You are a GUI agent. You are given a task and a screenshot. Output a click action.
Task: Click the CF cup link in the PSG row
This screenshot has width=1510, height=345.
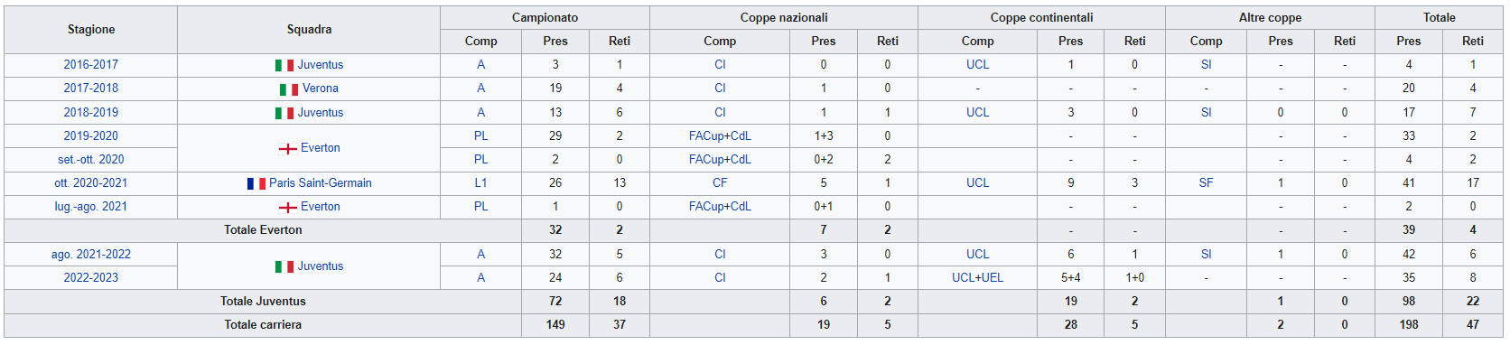720,183
